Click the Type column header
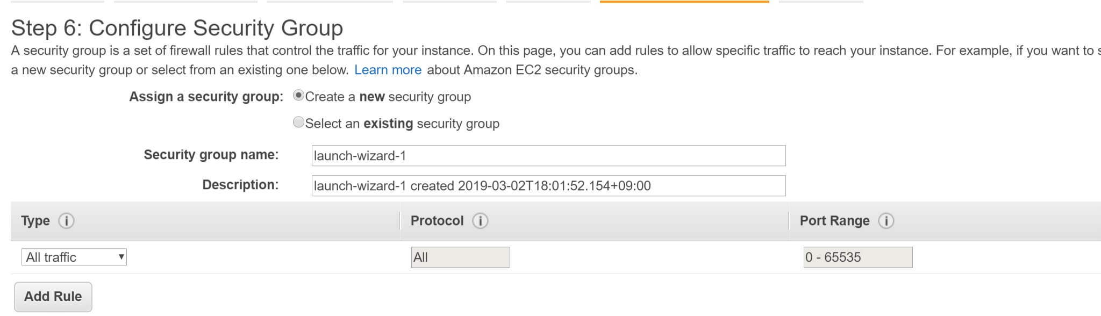 35,221
